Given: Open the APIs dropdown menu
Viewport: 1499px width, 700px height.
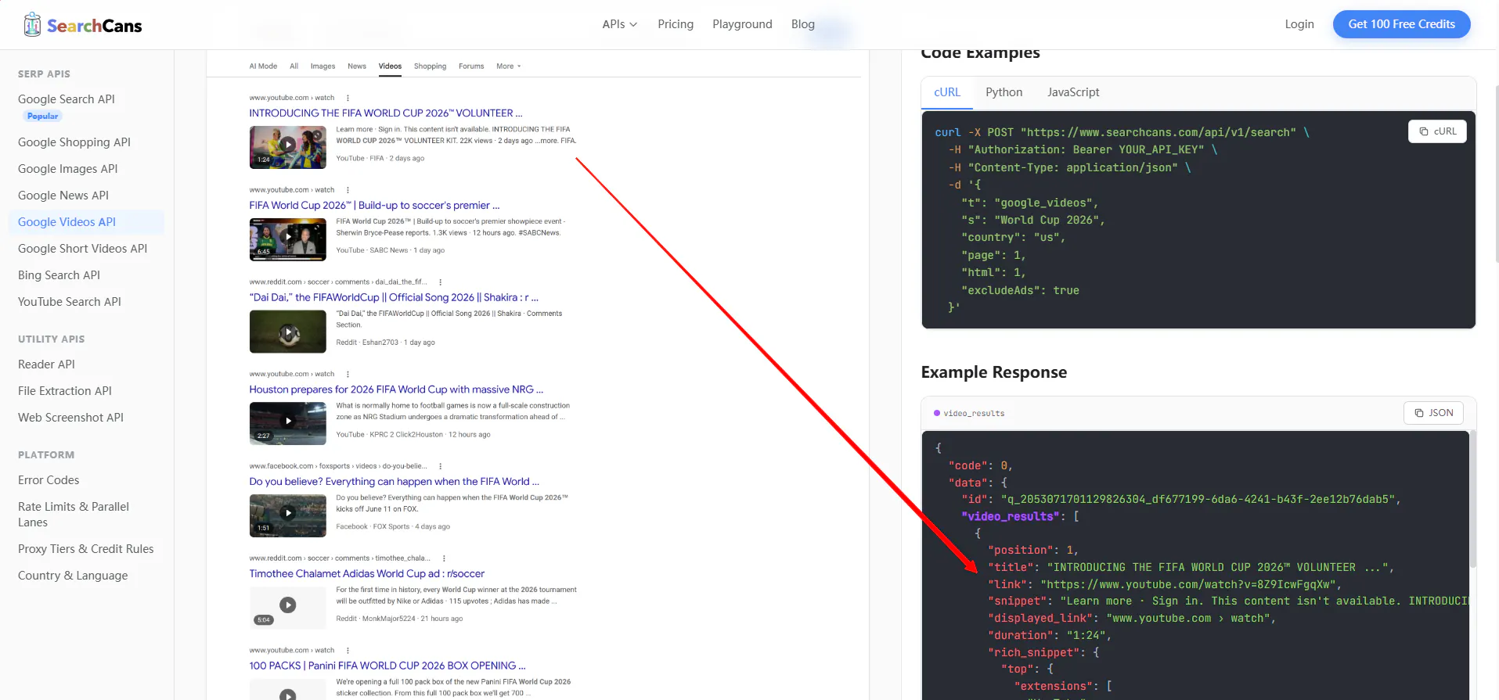Looking at the screenshot, I should pos(619,24).
